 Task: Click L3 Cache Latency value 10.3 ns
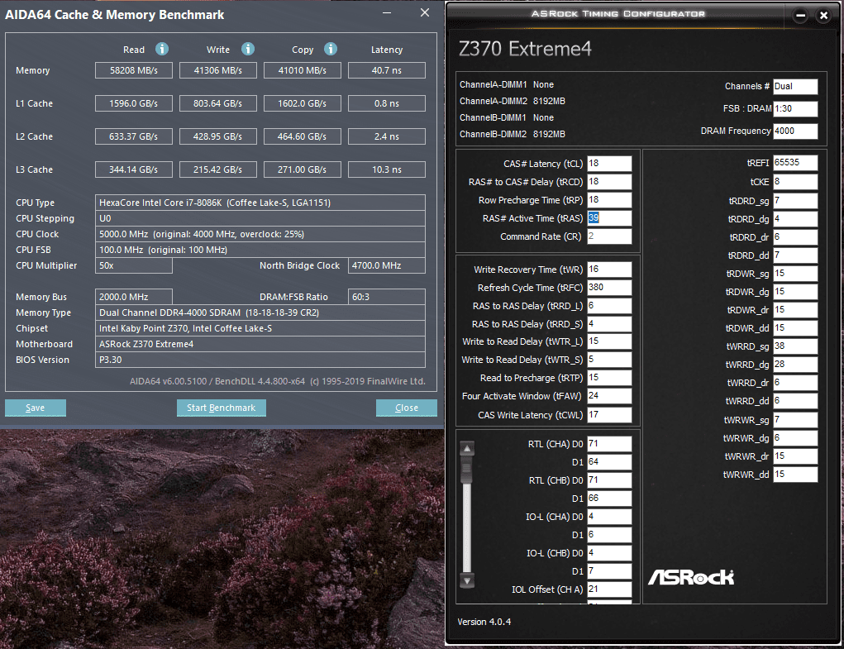[387, 169]
